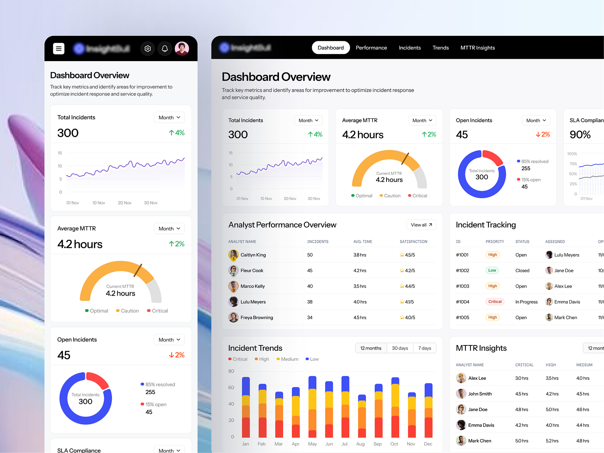The height and width of the screenshot is (453, 604).
Task: Open the hamburger menu in mobile view
Action: click(x=59, y=48)
